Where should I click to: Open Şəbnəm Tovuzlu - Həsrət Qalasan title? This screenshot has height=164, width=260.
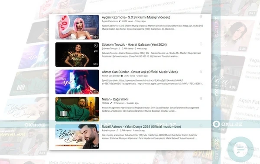[134, 44]
